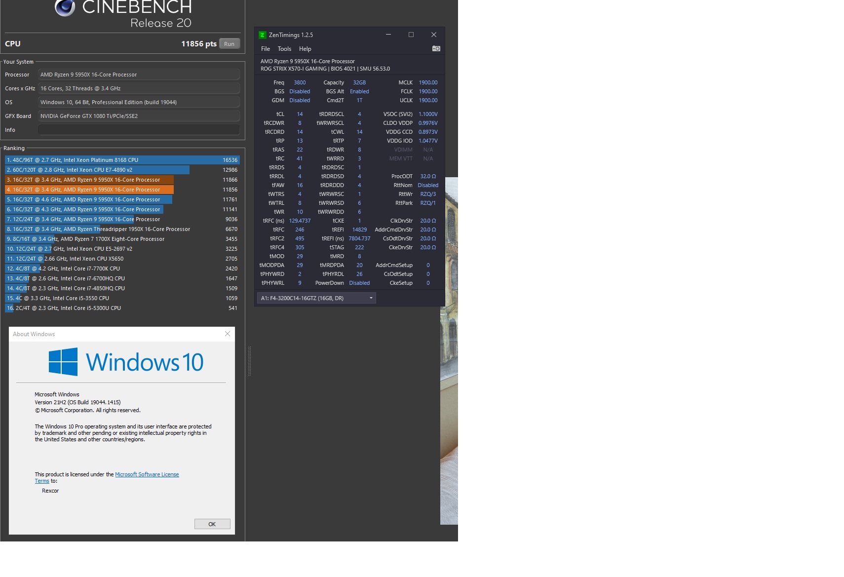Click the Capacity value 32GB
The height and width of the screenshot is (577, 844).
click(359, 82)
